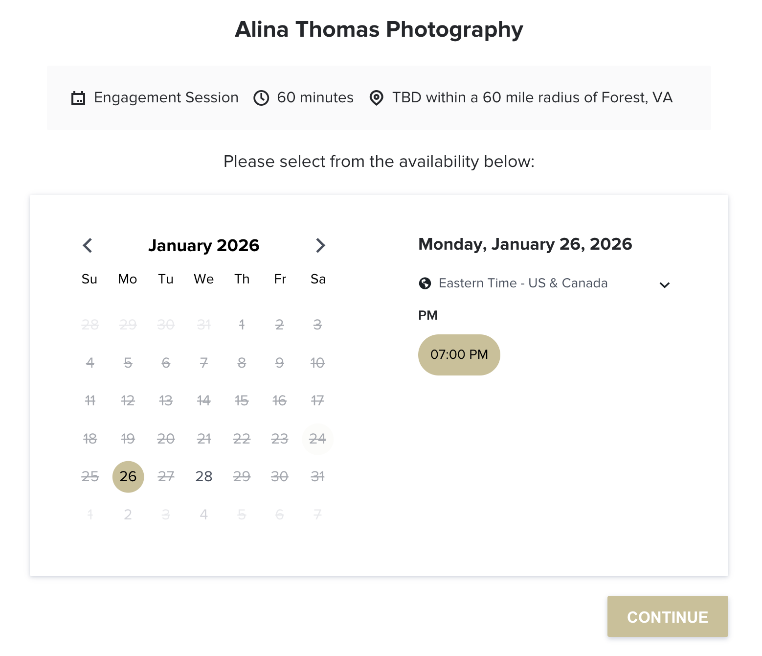Select the faded January 24 date

(318, 439)
